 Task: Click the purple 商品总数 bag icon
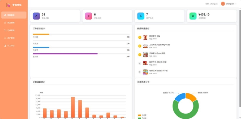click(36, 16)
